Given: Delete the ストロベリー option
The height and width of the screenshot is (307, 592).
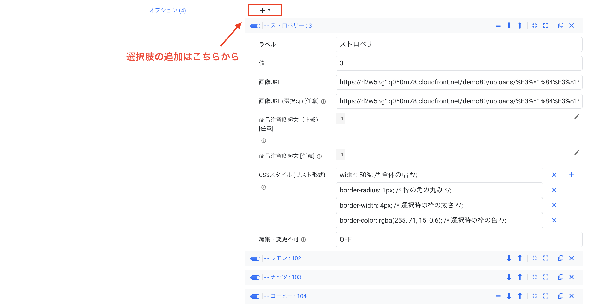Looking at the screenshot, I should click(x=571, y=25).
